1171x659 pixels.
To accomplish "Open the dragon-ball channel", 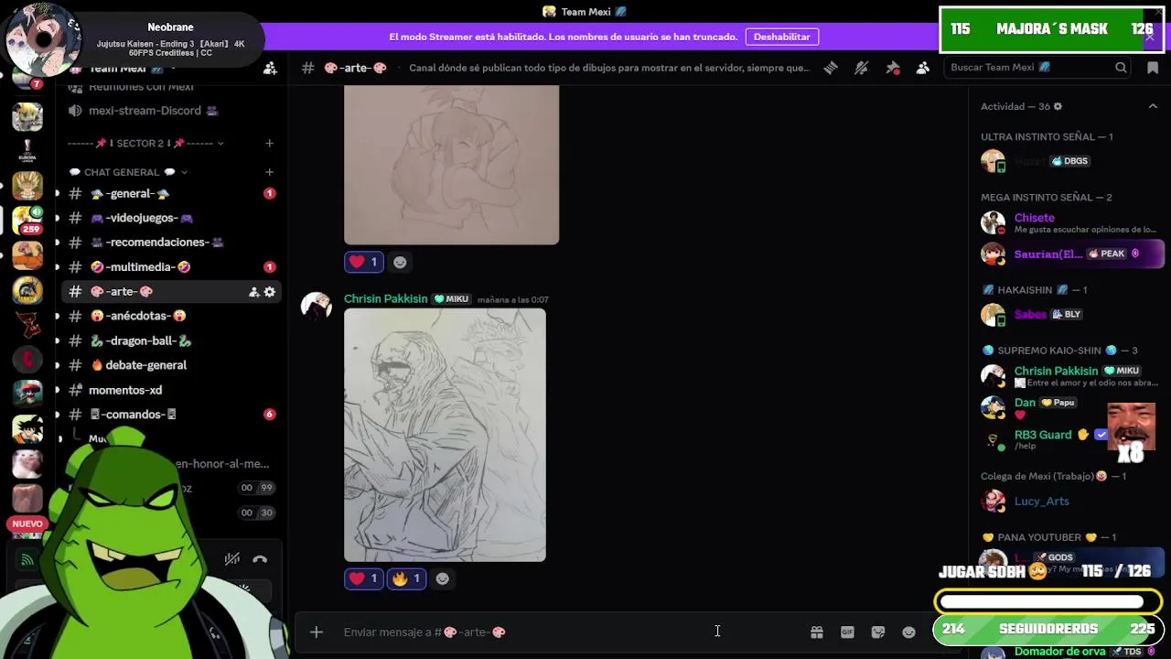I will pyautogui.click(x=172, y=340).
